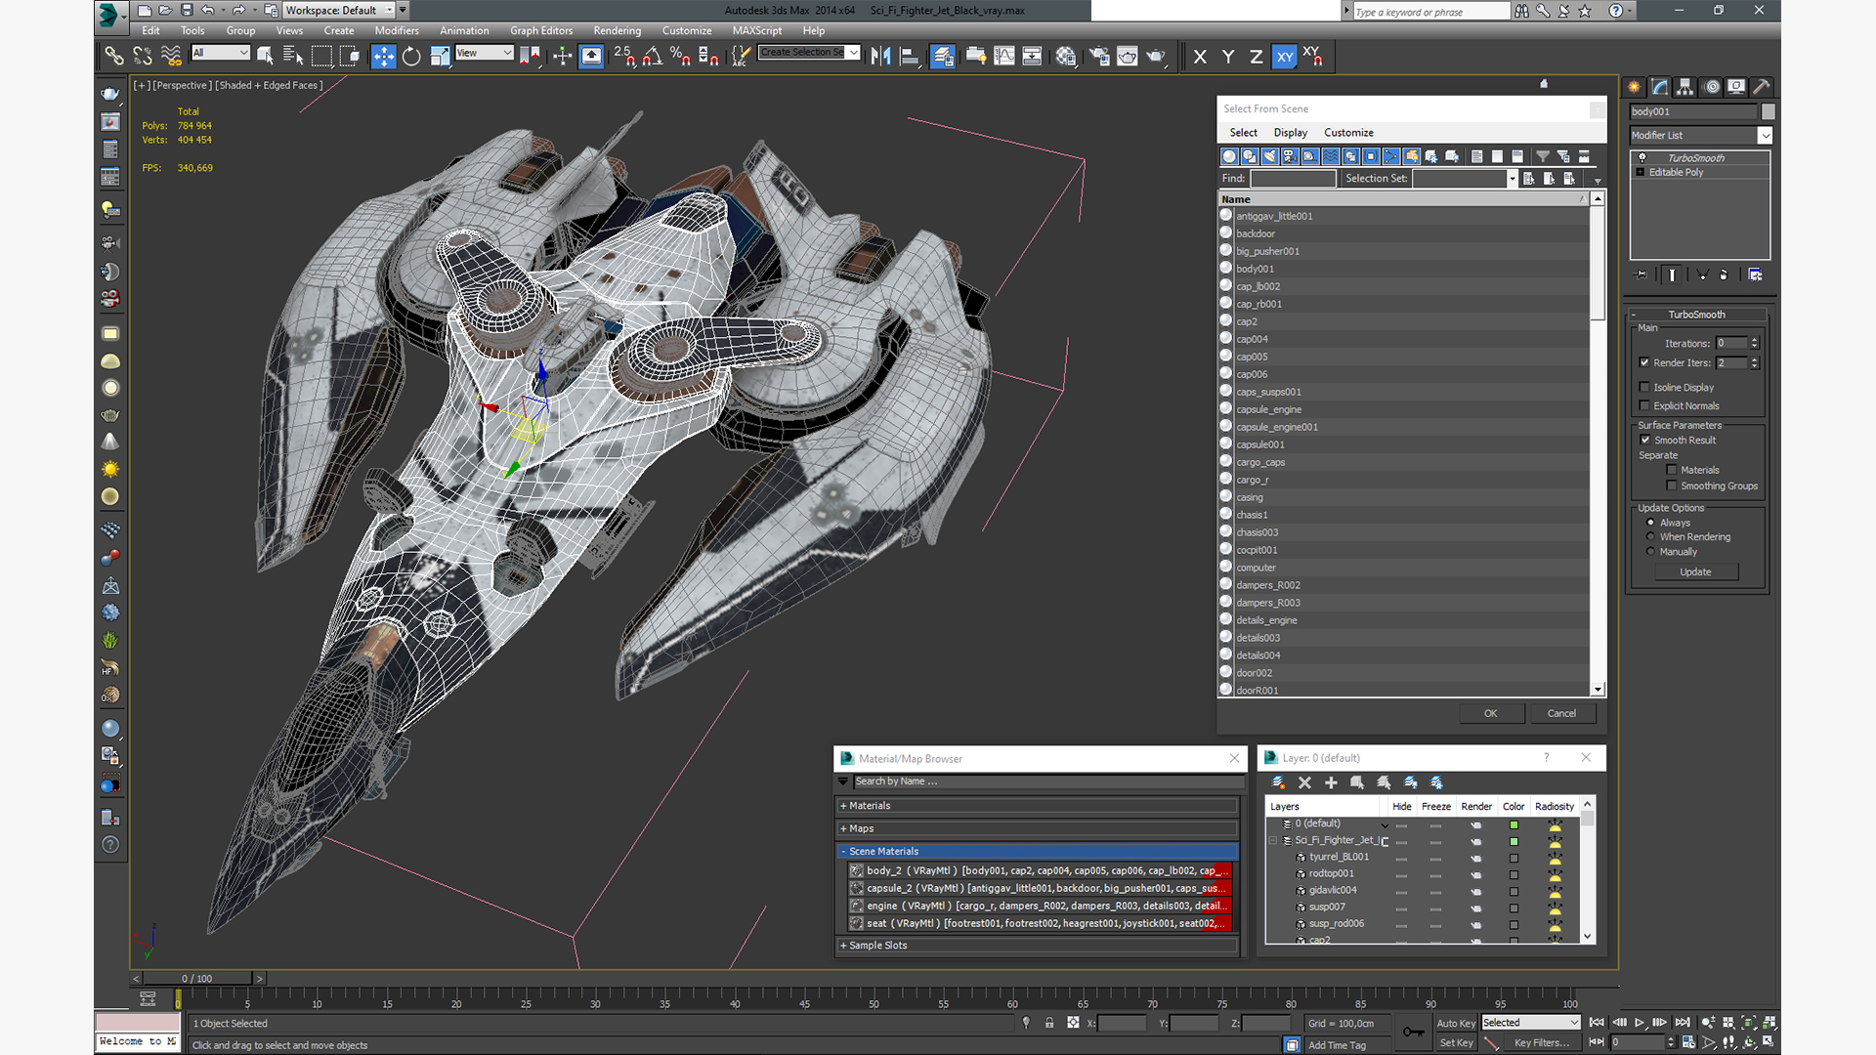Click OK in Select From Scene
The width and height of the screenshot is (1876, 1055).
pyautogui.click(x=1491, y=713)
